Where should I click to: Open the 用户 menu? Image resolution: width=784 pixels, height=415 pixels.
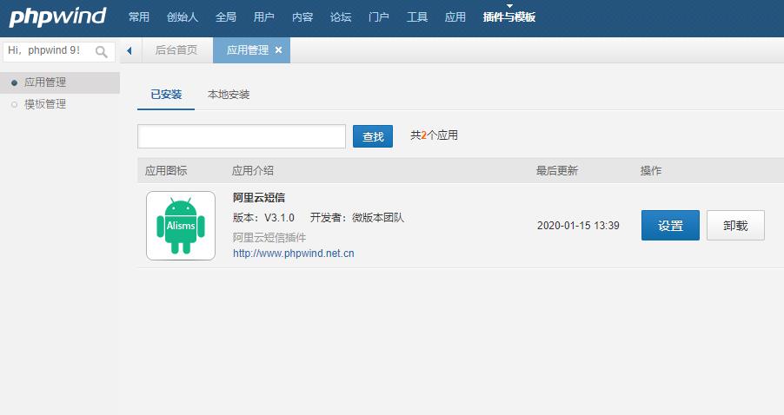tap(264, 17)
